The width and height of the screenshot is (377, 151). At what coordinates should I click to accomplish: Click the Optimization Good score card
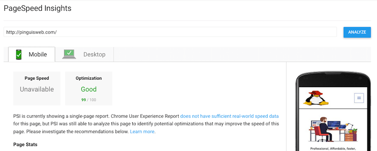89,89
